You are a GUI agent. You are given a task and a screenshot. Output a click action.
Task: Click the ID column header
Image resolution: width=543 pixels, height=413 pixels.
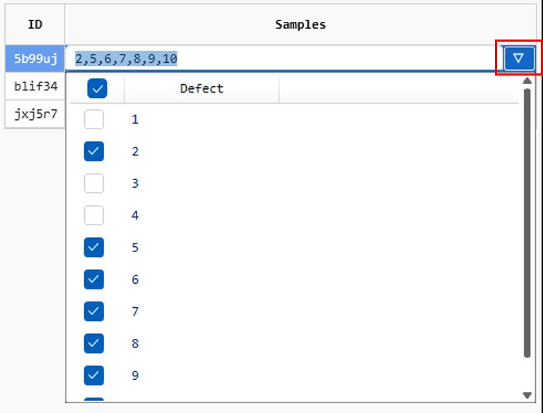(x=35, y=25)
